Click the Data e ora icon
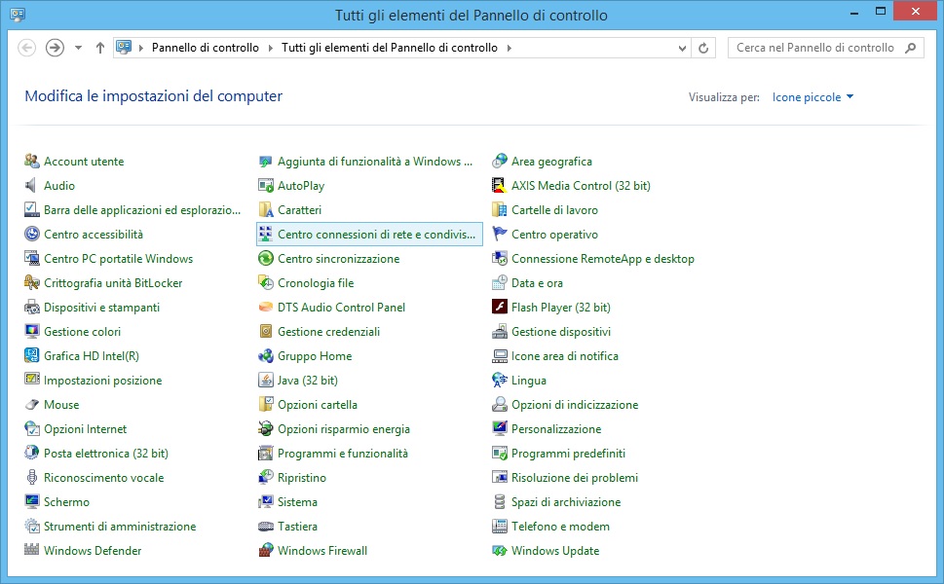 (500, 282)
